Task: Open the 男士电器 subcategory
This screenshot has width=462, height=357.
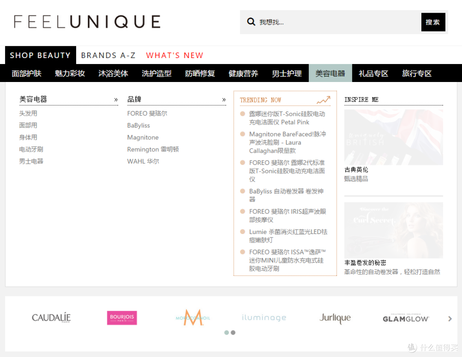Action: click(31, 161)
